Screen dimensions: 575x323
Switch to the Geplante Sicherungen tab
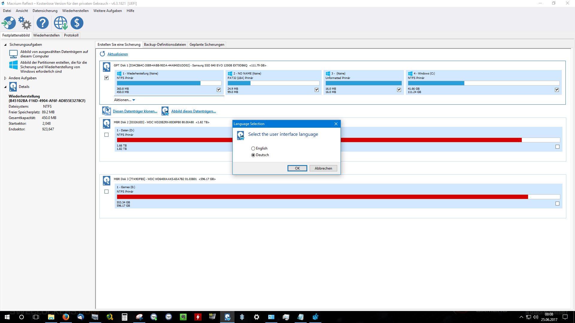pyautogui.click(x=207, y=45)
